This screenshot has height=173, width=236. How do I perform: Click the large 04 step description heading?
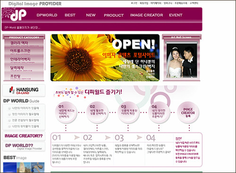pos(151,138)
